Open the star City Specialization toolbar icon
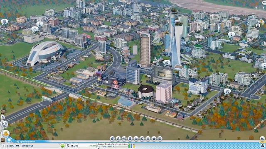 tap(154, 139)
